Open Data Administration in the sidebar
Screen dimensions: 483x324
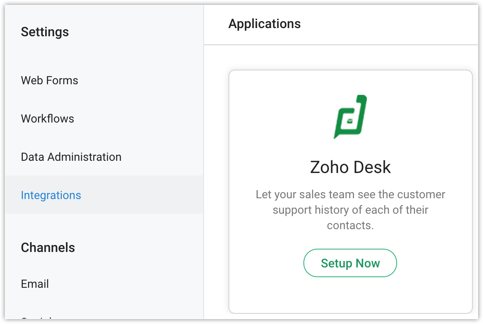71,157
